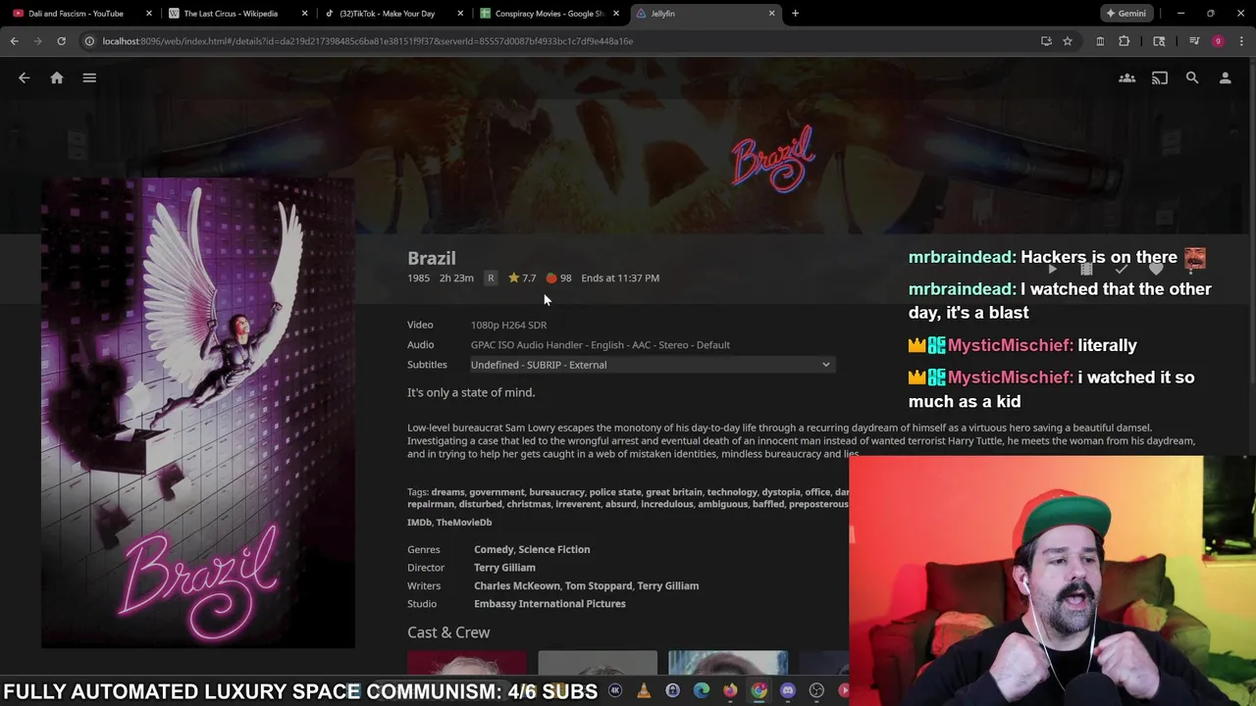This screenshot has width=1256, height=706.
Task: Open a new browser tab
Action: [795, 14]
